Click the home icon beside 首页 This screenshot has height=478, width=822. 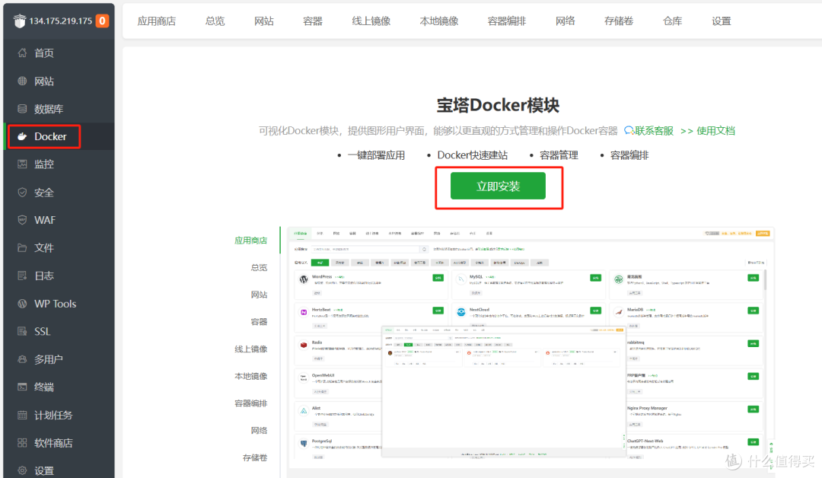[22, 53]
